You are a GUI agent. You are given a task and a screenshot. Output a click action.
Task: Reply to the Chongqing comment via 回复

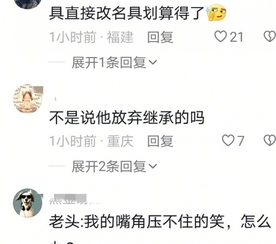(x=160, y=141)
